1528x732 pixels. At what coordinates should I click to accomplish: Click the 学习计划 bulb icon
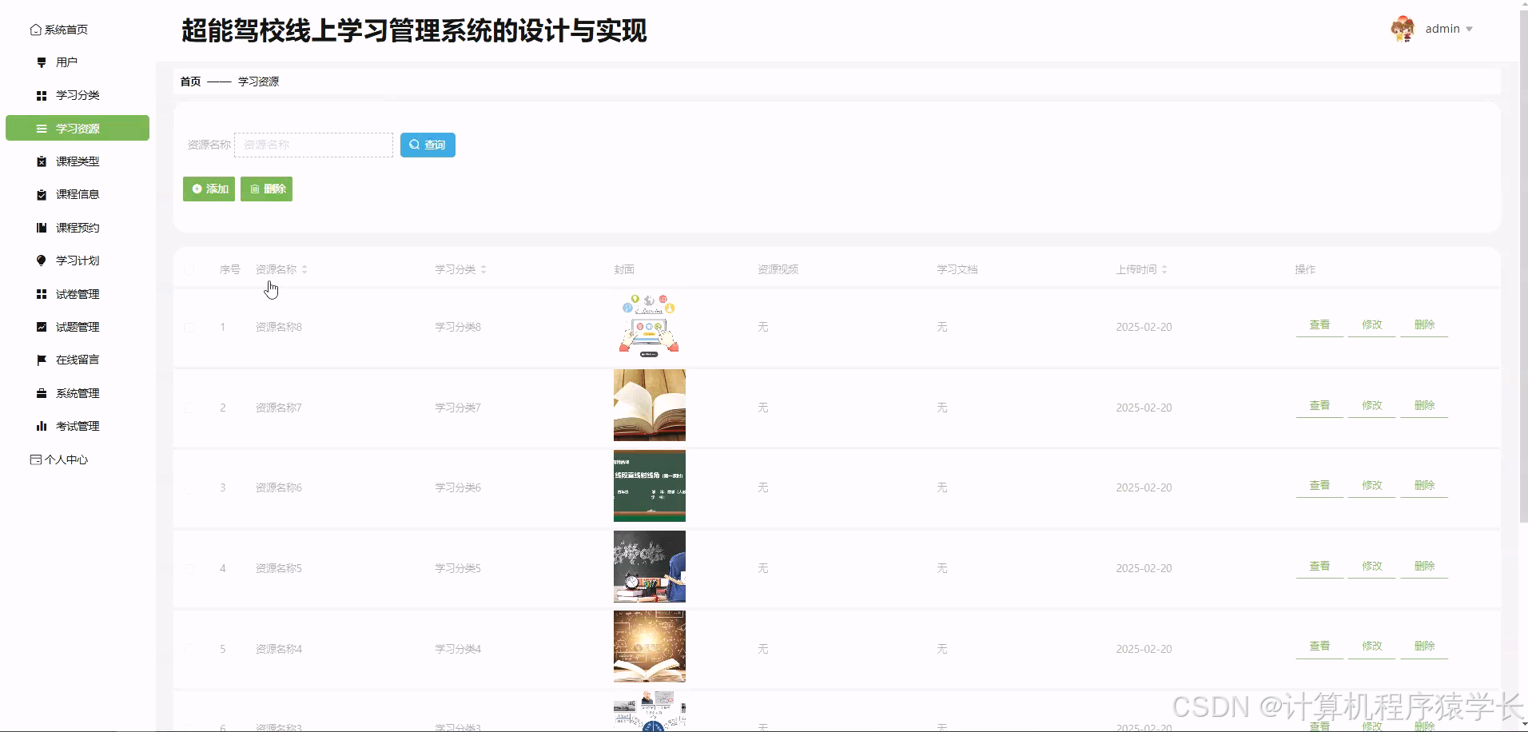pos(42,261)
